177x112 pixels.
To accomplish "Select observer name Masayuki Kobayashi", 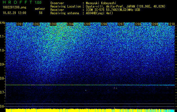I will pyautogui.click(x=101, y=3).
